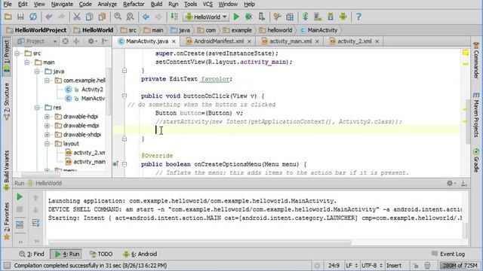This screenshot has height=271, width=483.
Task: Click the Synchronize refresh icon
Action: [x=33, y=17]
